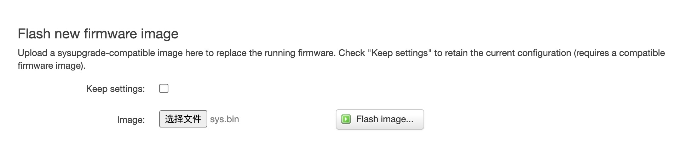Click the word "Flash" in the heading

pyautogui.click(x=34, y=34)
